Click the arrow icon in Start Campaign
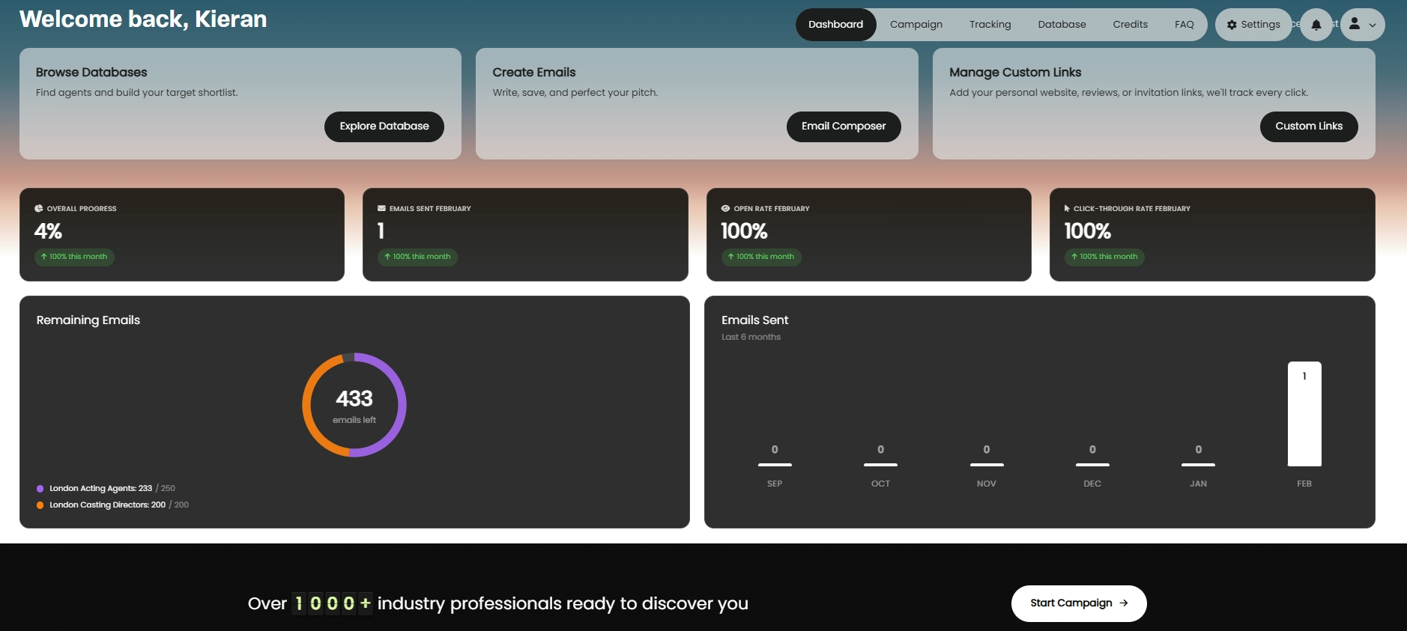1407x631 pixels. [1123, 603]
